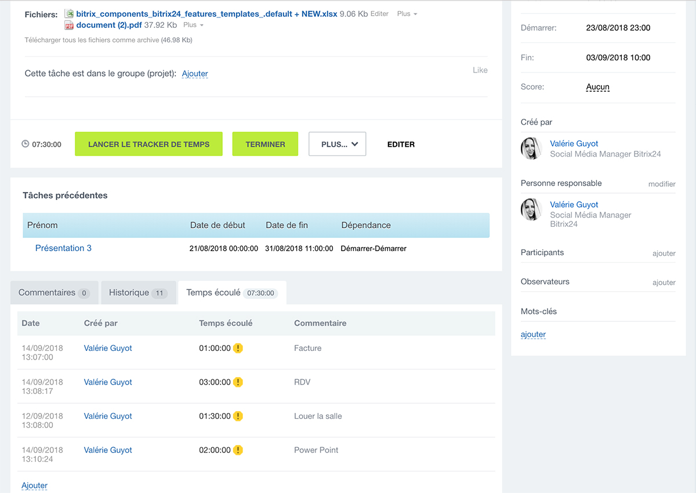This screenshot has height=493, width=696.
Task: Click modifier next to Personne responsable
Action: click(661, 184)
